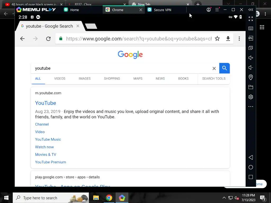Click the blue search magnifier button
This screenshot has height=203, width=271.
224,68
